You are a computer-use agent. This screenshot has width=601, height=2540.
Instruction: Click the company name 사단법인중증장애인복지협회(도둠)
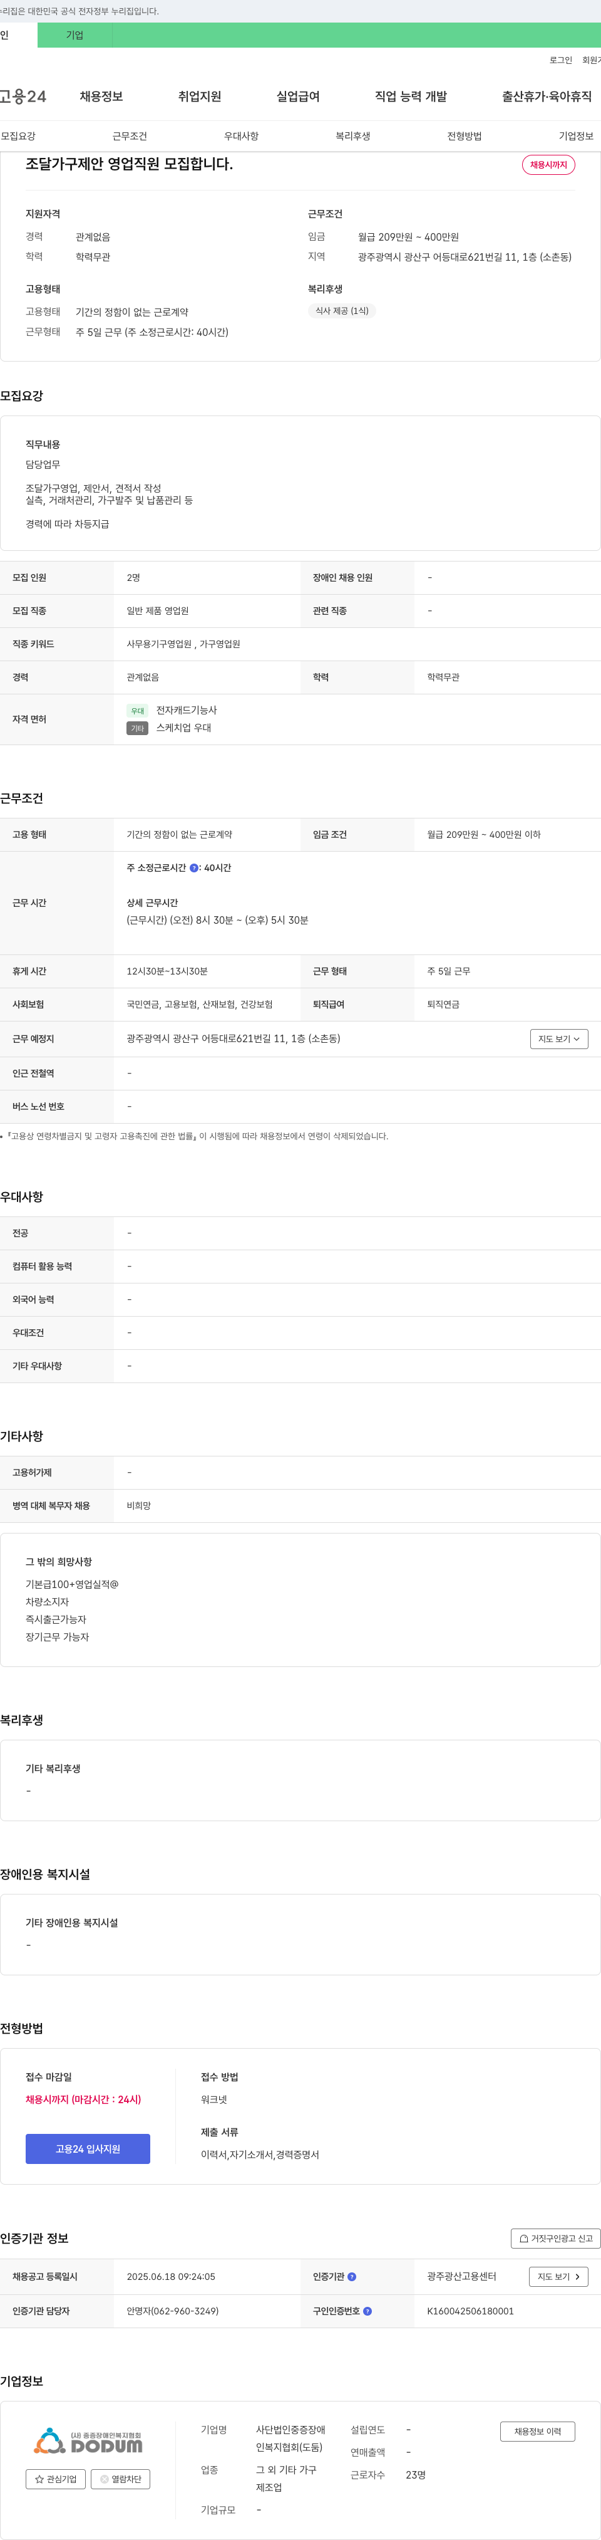click(290, 2438)
